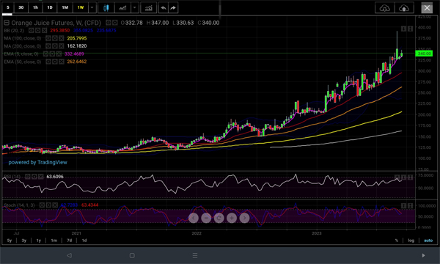The width and height of the screenshot is (440, 264).
Task: Set the date range to 7d
Action: click(70, 241)
